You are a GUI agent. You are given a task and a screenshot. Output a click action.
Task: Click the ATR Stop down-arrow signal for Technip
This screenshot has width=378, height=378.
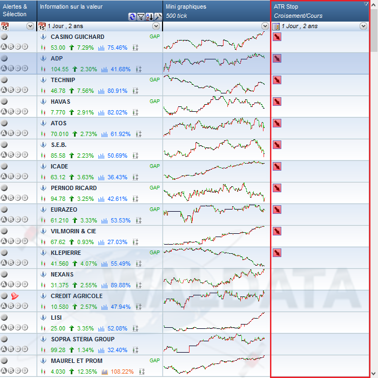pyautogui.click(x=276, y=80)
